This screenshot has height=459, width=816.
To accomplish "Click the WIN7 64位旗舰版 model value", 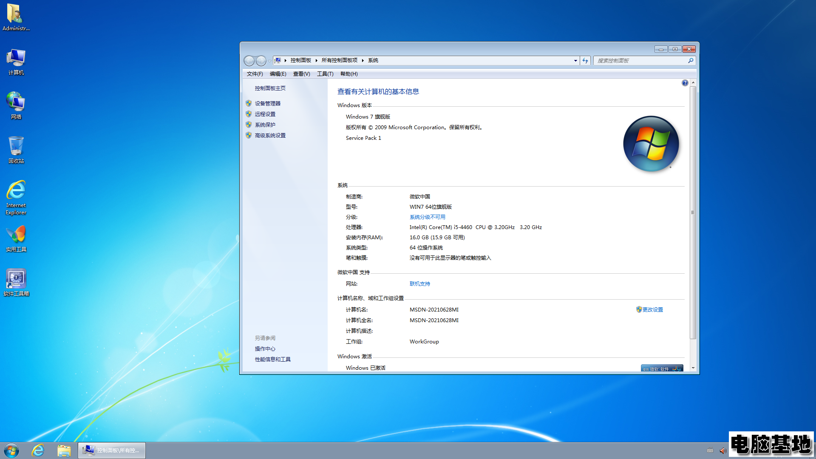I will tap(431, 207).
